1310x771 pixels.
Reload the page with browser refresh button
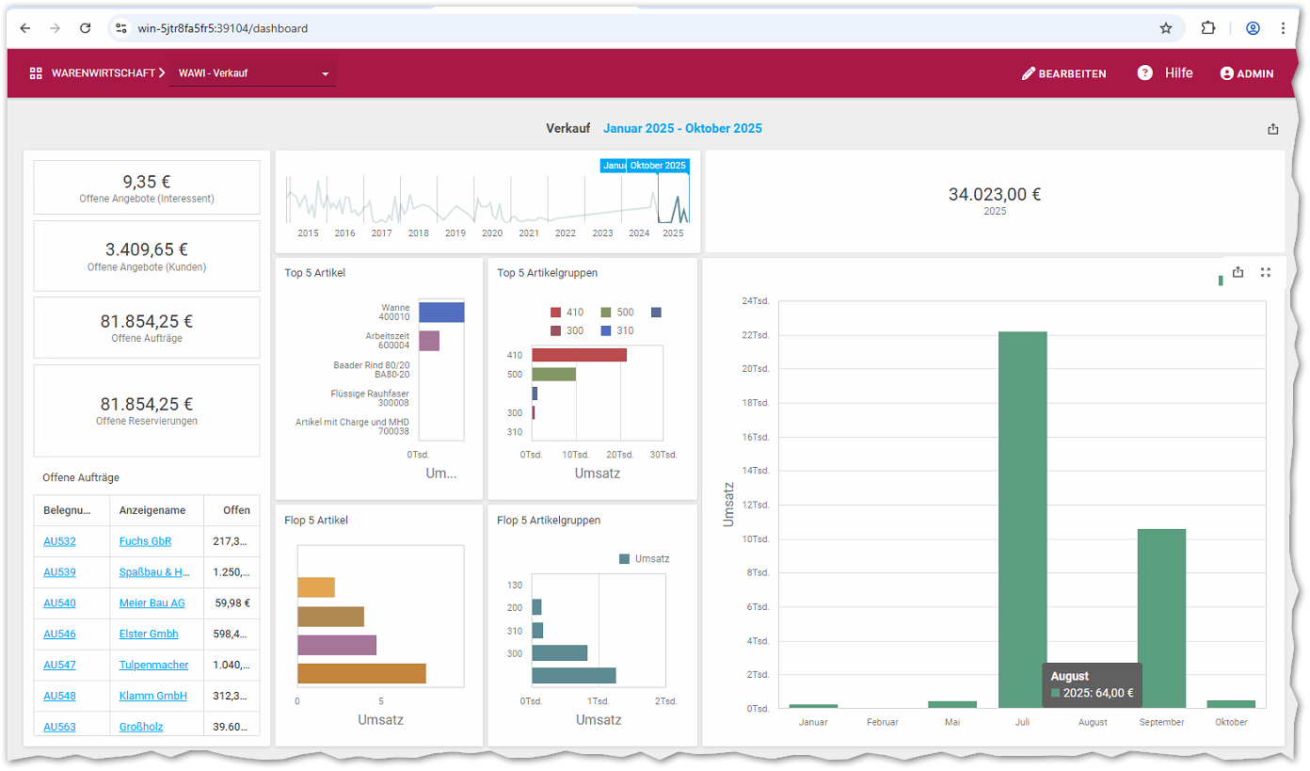coord(85,28)
